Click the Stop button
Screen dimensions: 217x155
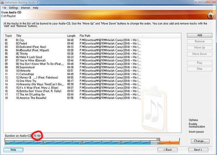[200, 69]
